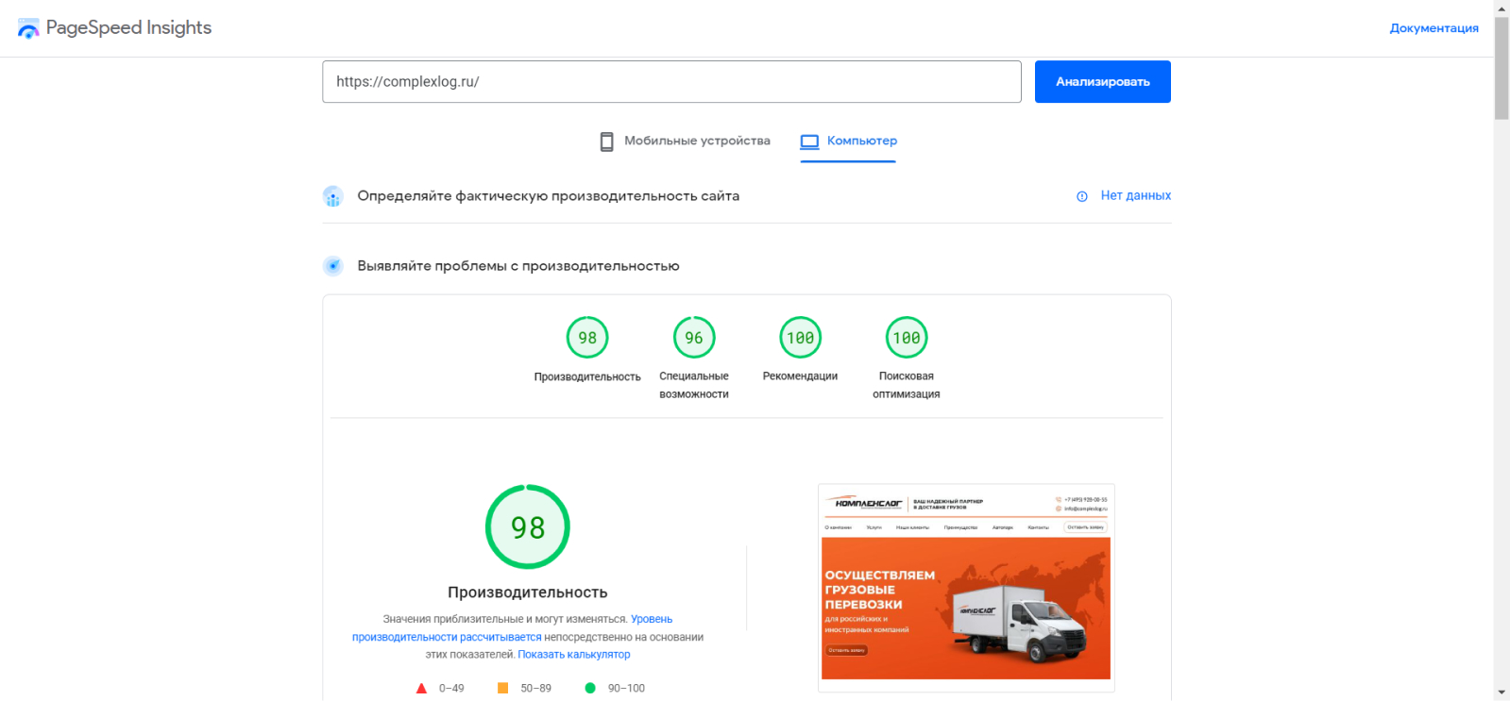Click the small 98 performance gauge
The width and height of the screenshot is (1510, 701).
(x=587, y=338)
